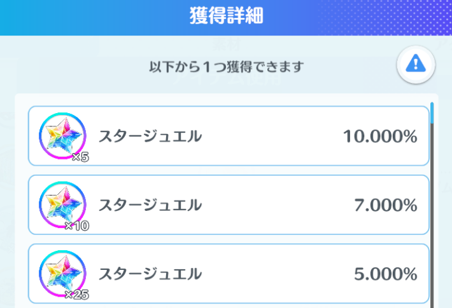Viewport: 452px width, 308px height.
Task: Select the ×5 quantity badge
Action: 80,157
